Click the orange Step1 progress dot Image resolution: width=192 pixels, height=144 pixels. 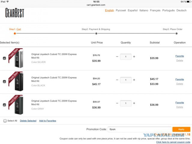[x=15, y=34]
